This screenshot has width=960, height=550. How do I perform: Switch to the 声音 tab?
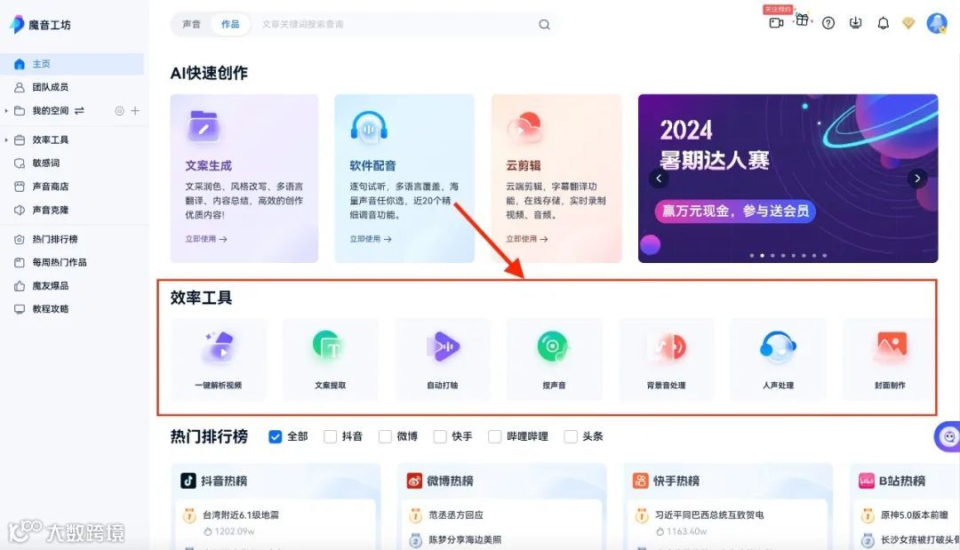tap(191, 24)
